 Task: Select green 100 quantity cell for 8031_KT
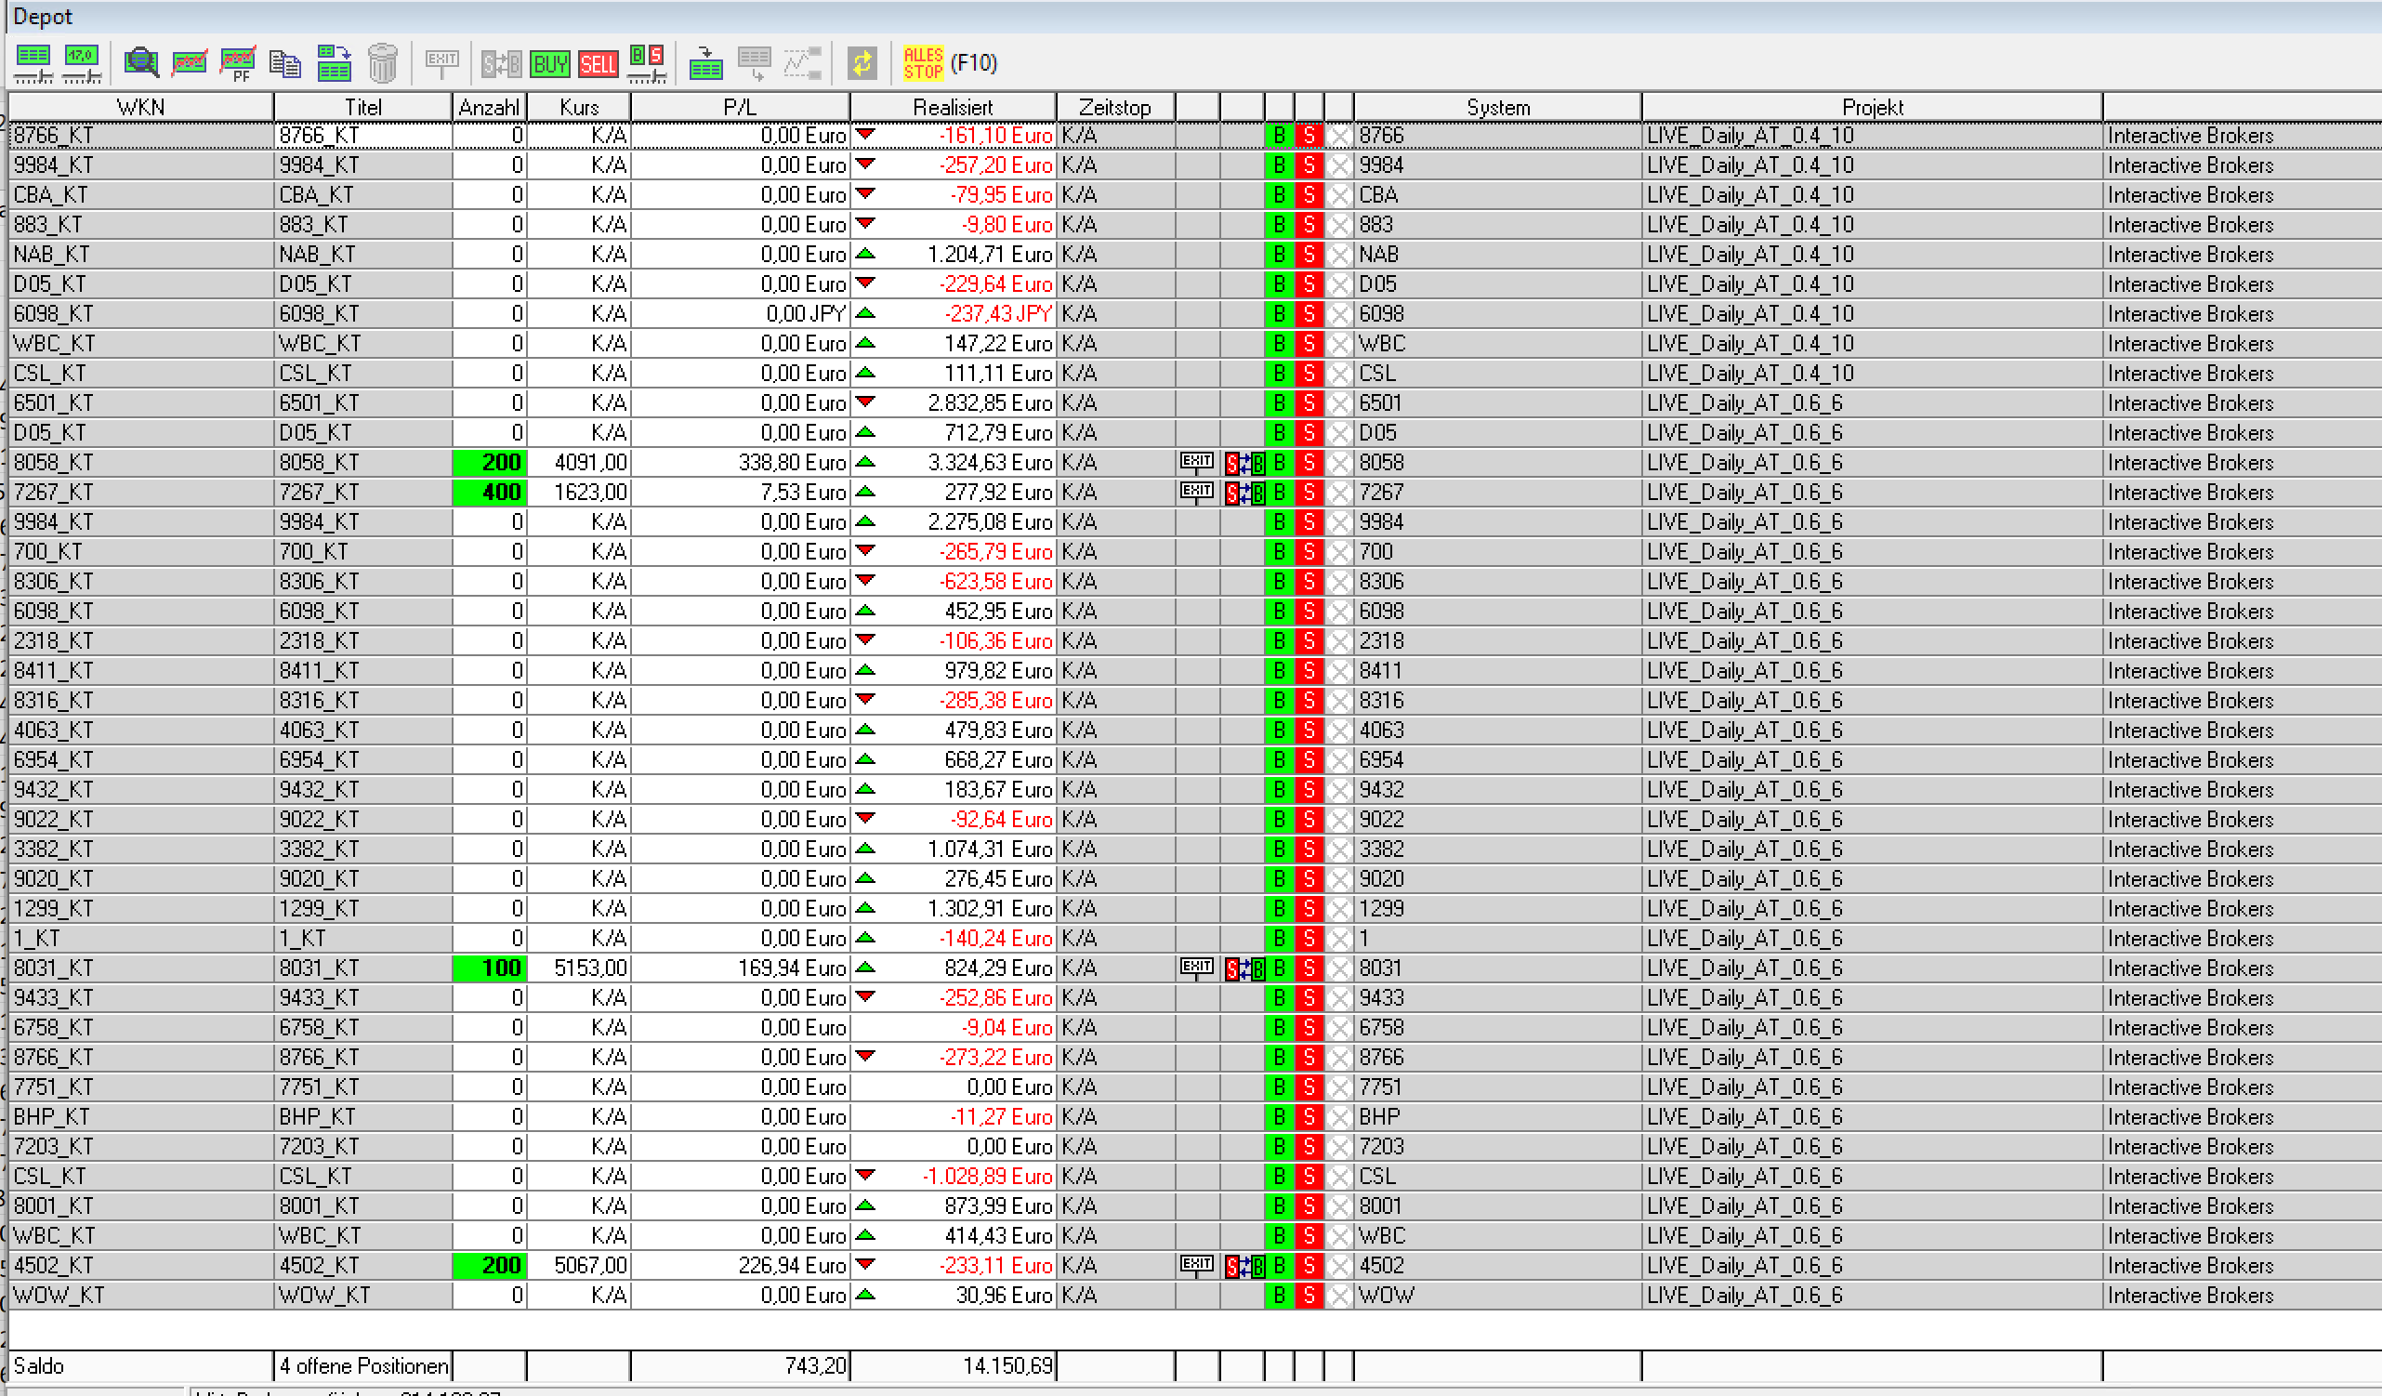click(490, 968)
